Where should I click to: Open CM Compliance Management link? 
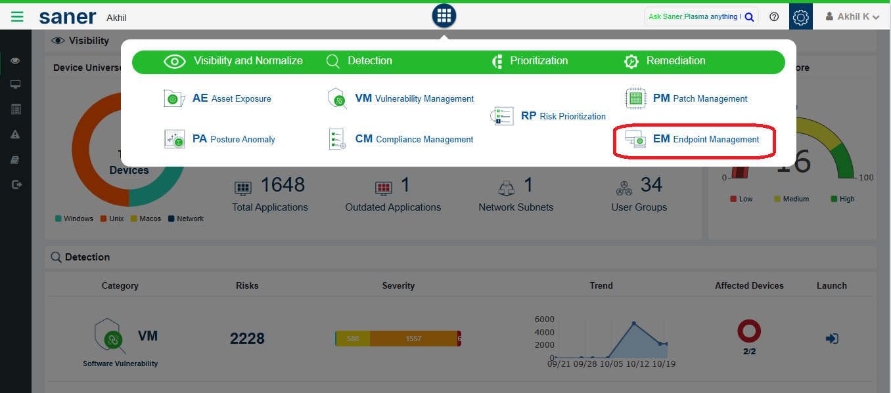[x=415, y=139]
